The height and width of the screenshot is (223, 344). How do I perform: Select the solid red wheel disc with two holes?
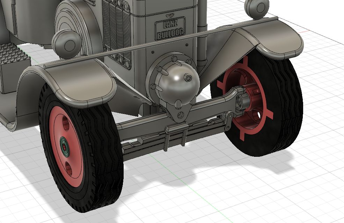click(x=66, y=147)
